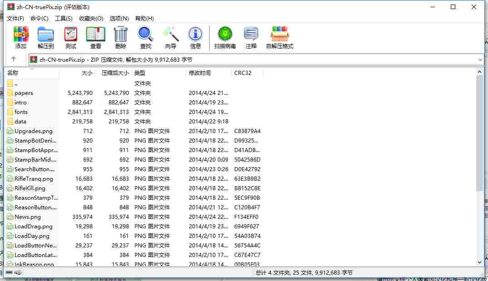The image size is (488, 281).
Task: Select the fonts folder icon
Action: (10, 112)
